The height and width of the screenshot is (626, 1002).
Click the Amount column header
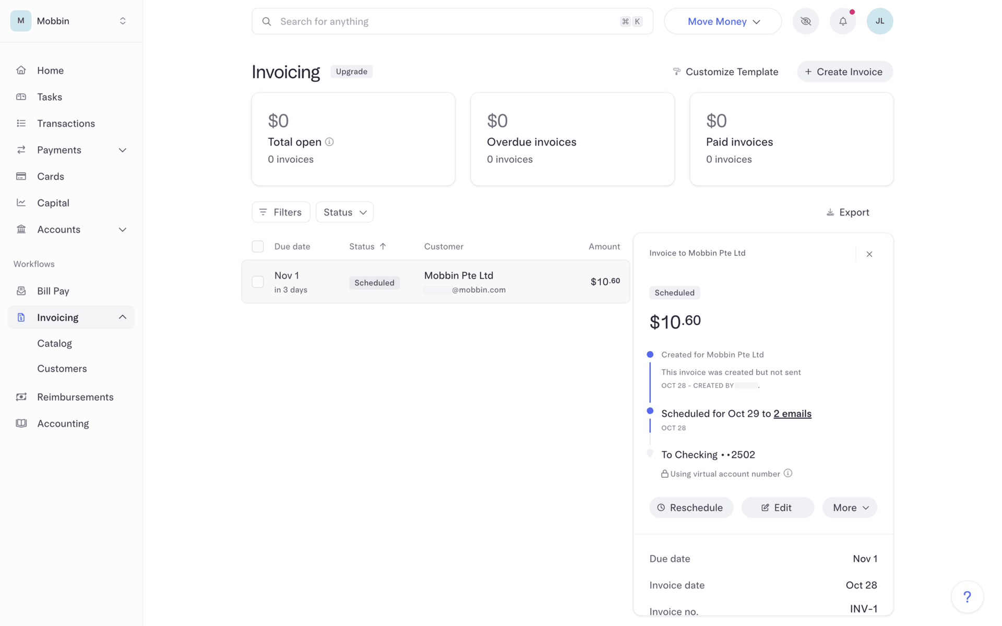[604, 246]
